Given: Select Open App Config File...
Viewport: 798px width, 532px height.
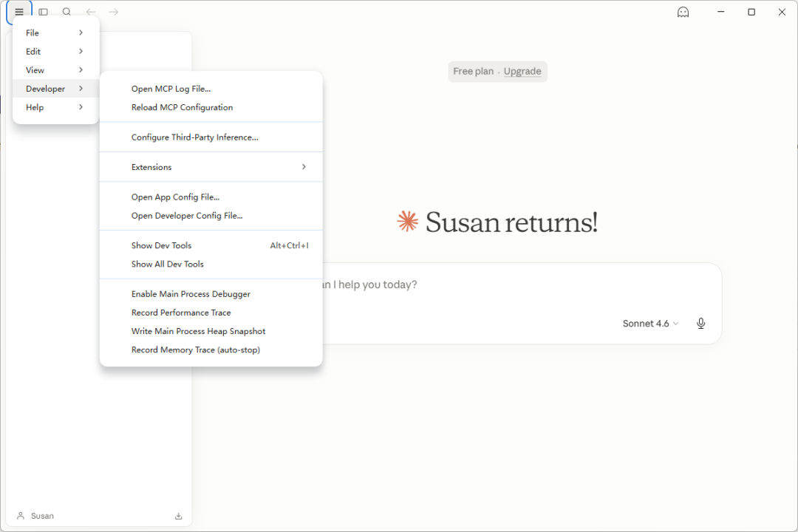Looking at the screenshot, I should [211, 197].
